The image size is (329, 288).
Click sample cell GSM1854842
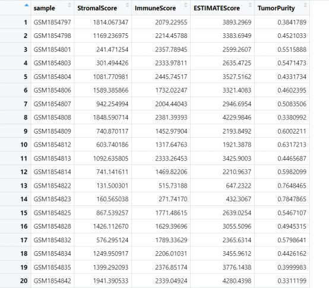(x=52, y=281)
